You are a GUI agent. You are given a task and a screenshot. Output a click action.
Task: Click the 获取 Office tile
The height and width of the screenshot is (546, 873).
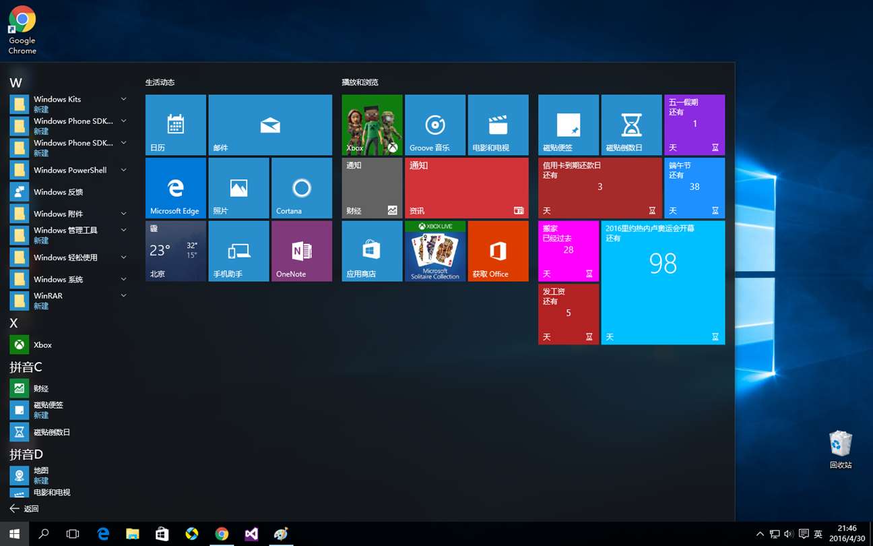[498, 251]
